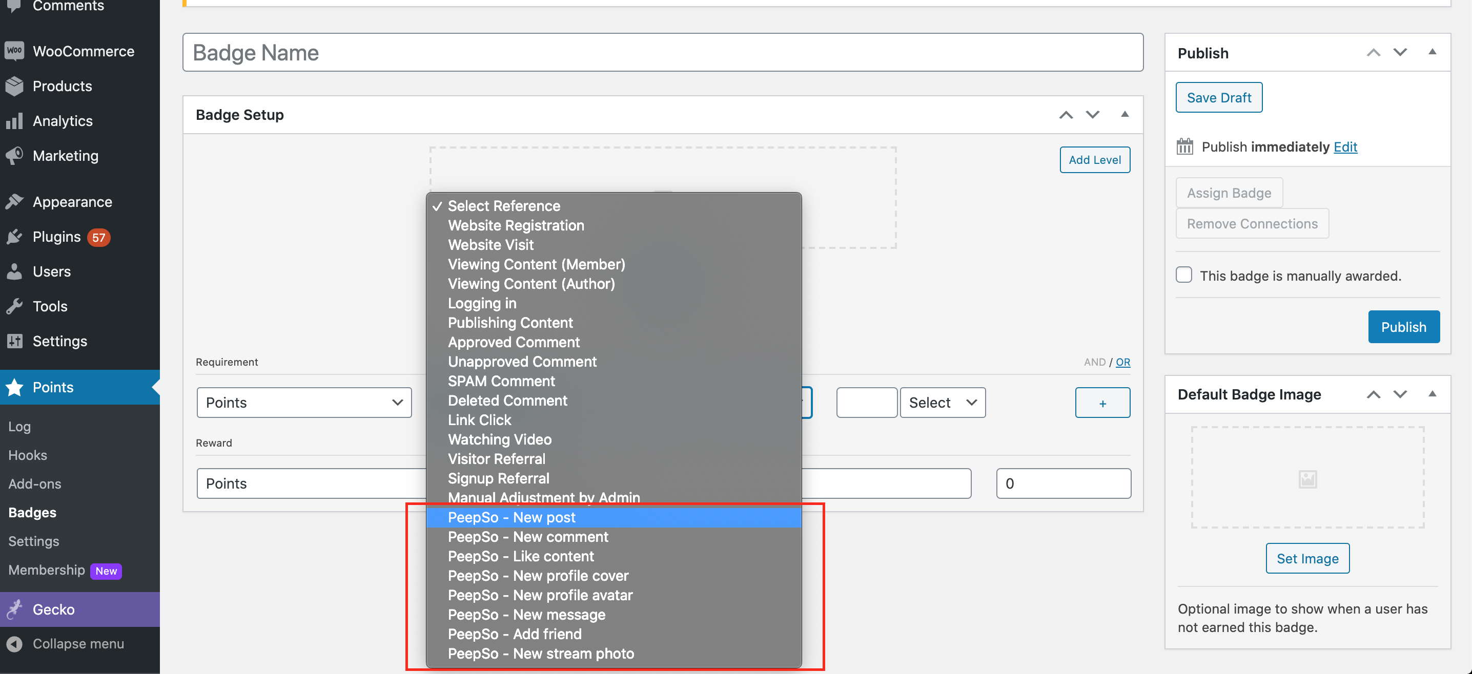
Task: Choose PeepSo - New post option
Action: pyautogui.click(x=614, y=517)
